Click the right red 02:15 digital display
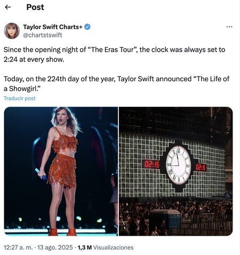The height and width of the screenshot is (255, 240). [x=201, y=167]
